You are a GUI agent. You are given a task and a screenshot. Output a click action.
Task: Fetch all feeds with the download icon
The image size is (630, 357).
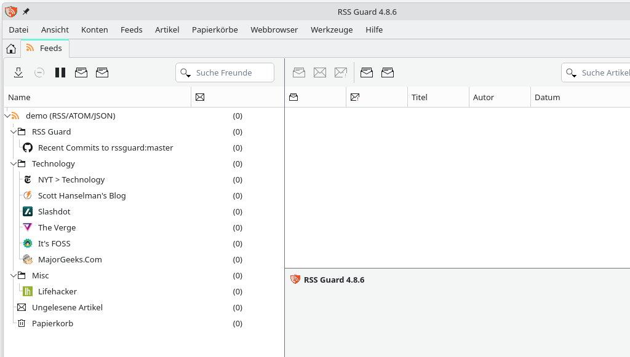[18, 73]
